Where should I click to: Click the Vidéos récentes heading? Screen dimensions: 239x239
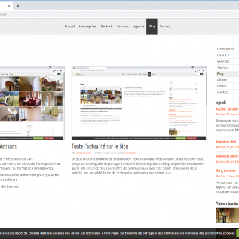(227, 203)
